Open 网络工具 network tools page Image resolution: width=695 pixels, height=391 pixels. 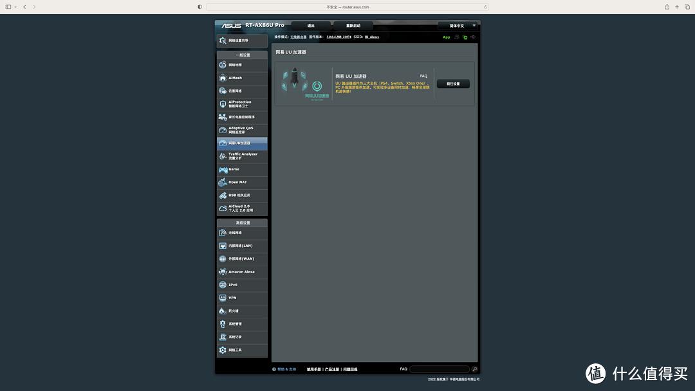pos(242,350)
